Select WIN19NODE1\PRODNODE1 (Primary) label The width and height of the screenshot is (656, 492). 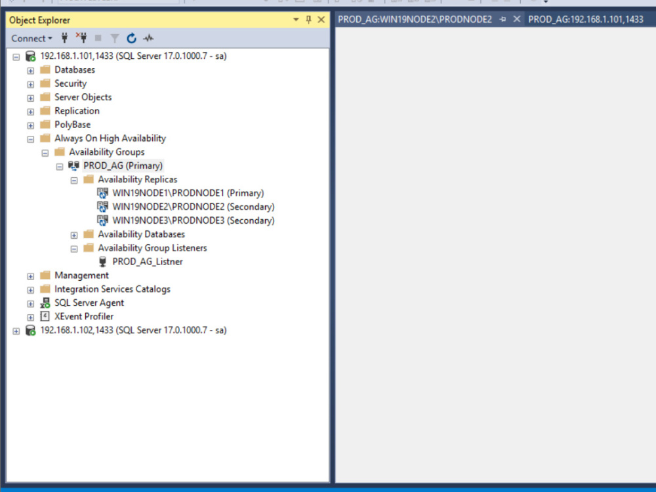[x=188, y=194]
